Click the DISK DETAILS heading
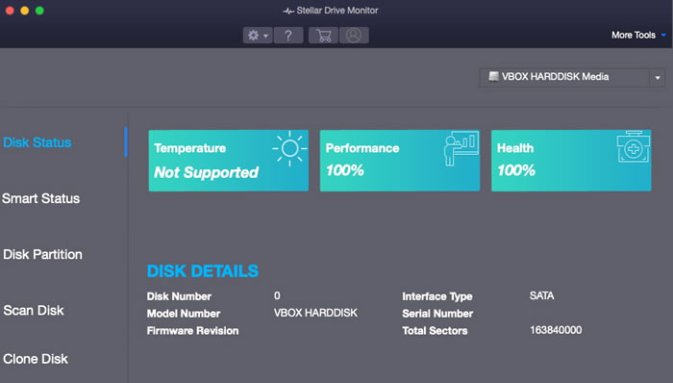This screenshot has width=673, height=383. coord(203,271)
